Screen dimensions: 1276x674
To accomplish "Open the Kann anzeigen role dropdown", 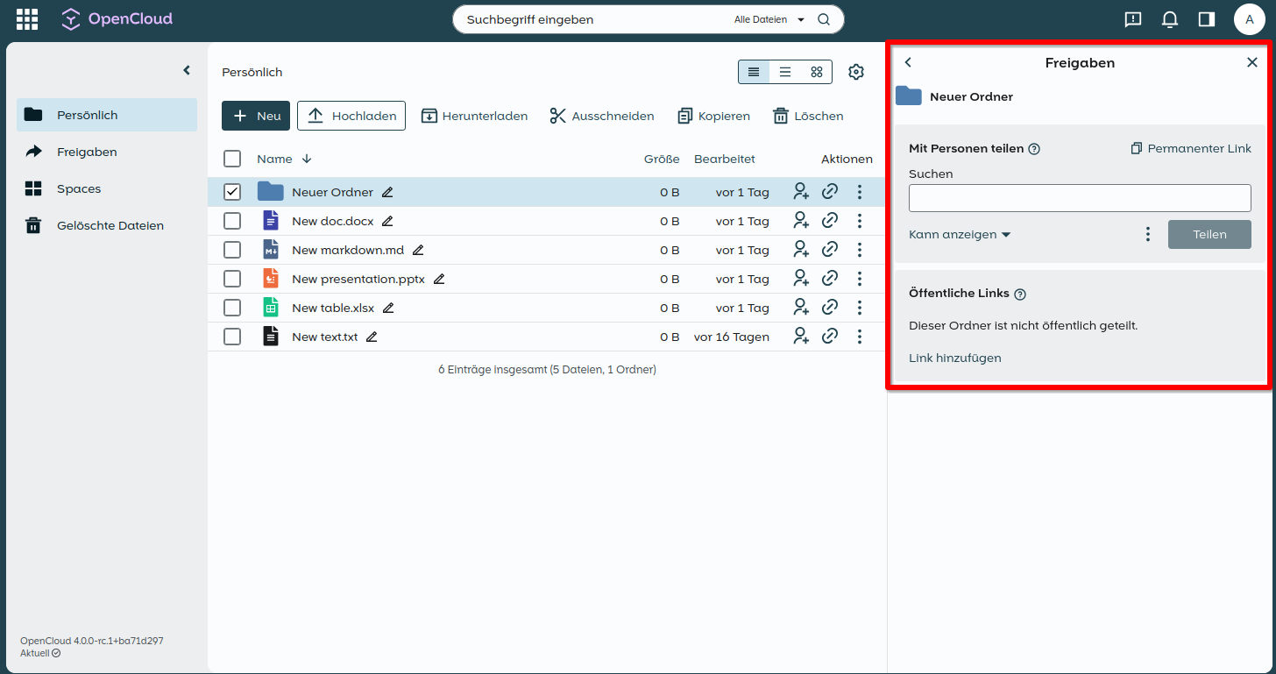I will click(x=960, y=235).
